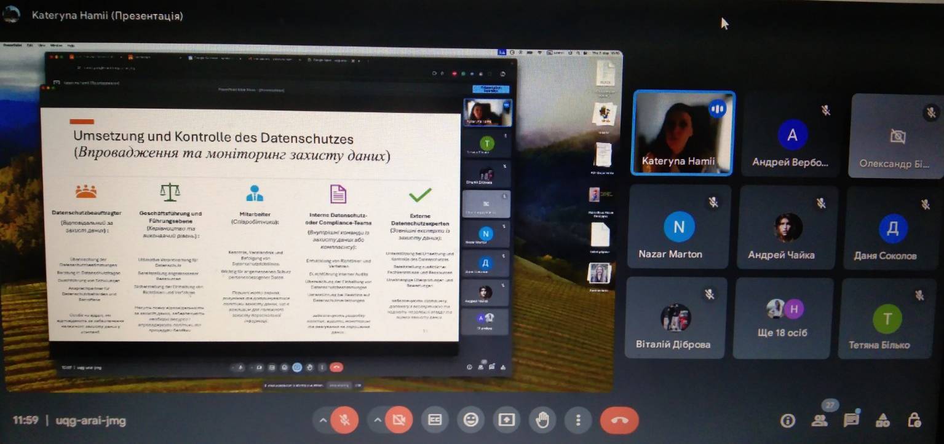Click blue Д participant tile in shared screen

point(485,263)
